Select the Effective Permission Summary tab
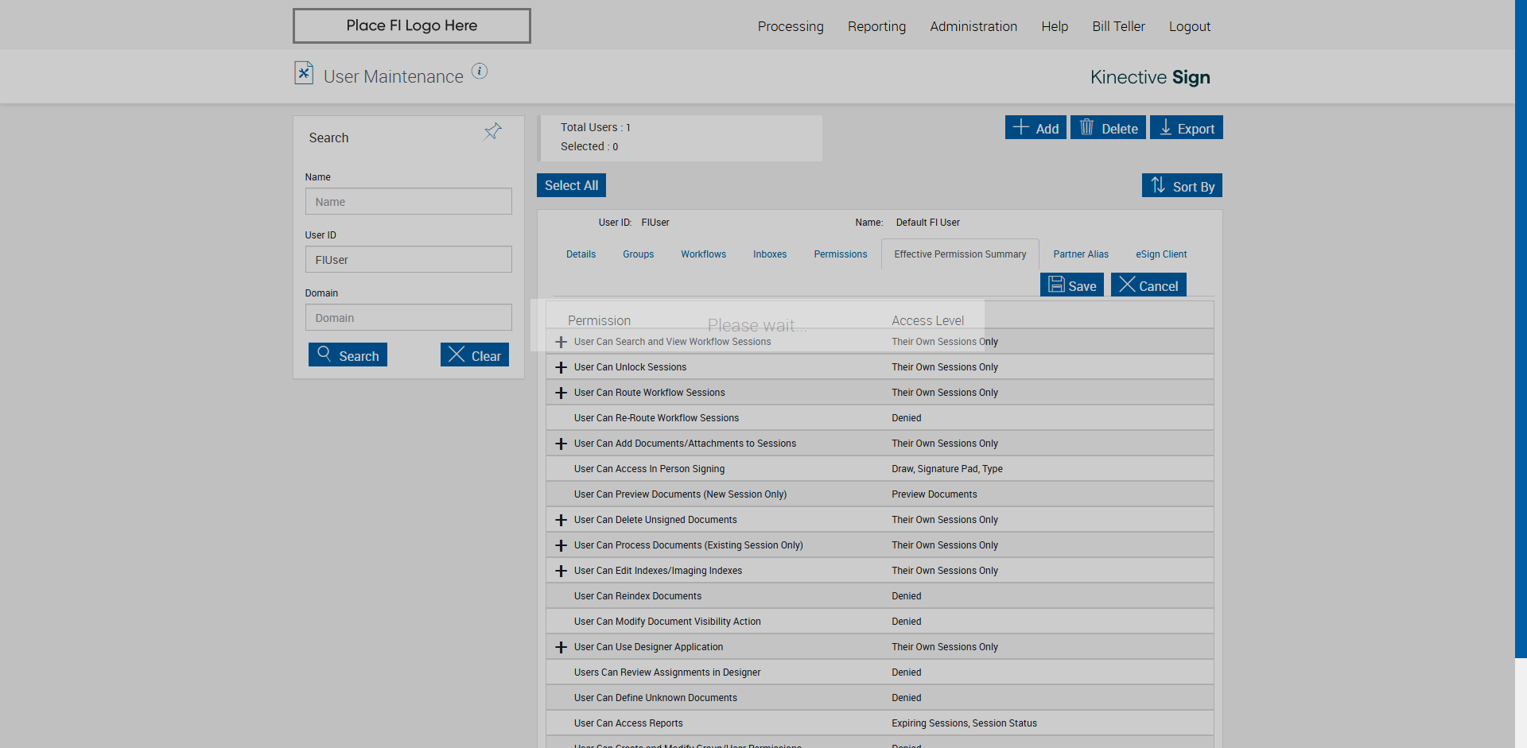 [960, 254]
